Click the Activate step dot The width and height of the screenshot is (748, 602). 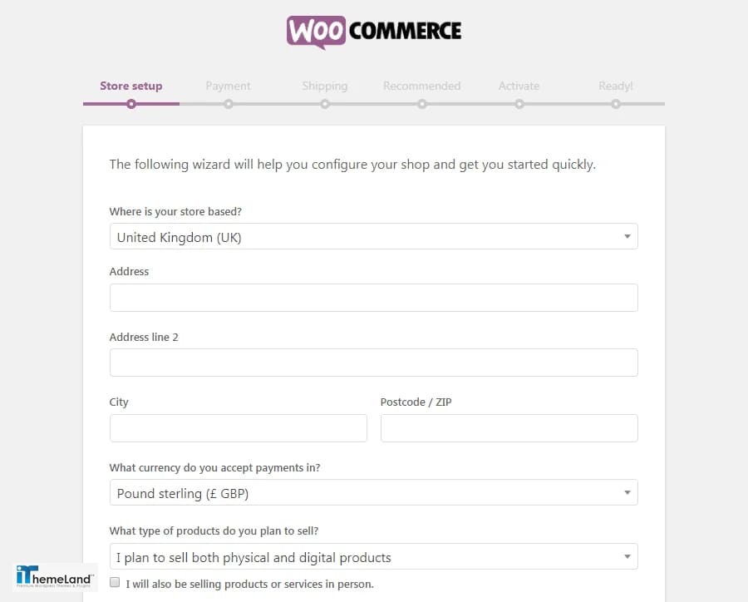pos(519,104)
